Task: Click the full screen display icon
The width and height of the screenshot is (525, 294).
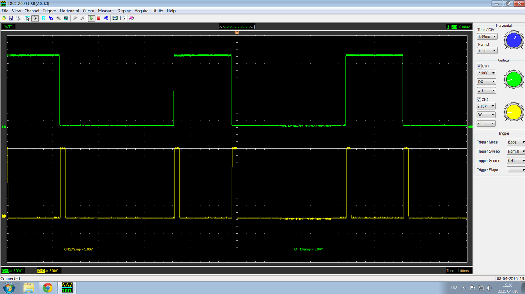Action: click(x=115, y=18)
